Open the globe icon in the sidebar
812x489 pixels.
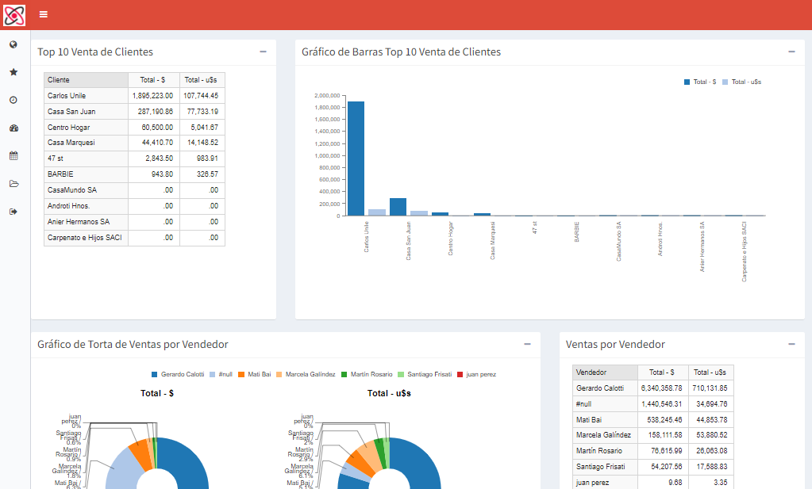(13, 44)
